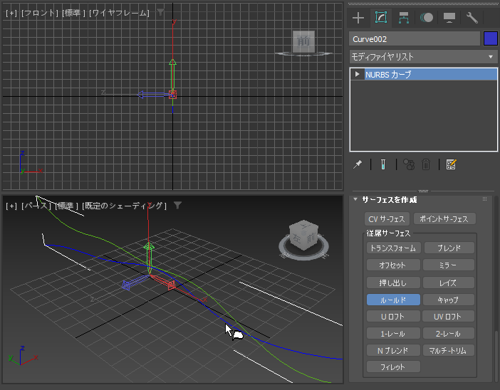
Task: Click the ViewCube in perspective viewport
Action: [x=303, y=235]
